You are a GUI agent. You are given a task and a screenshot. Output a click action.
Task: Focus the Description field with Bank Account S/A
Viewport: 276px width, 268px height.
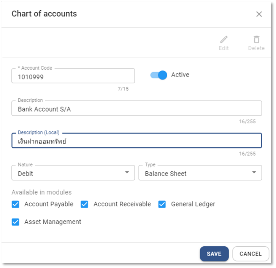(136, 109)
